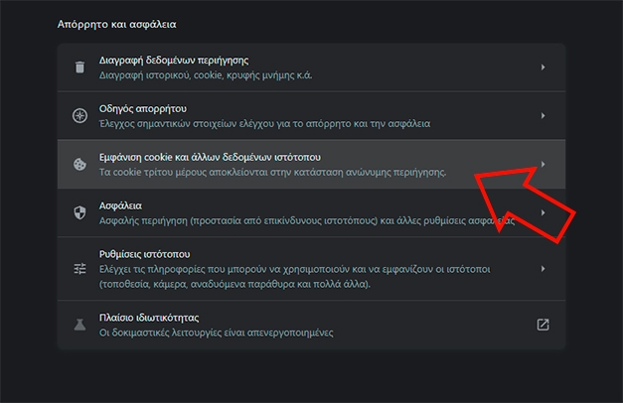Expand the Οδηγός απορρήτου row chevron

[543, 115]
